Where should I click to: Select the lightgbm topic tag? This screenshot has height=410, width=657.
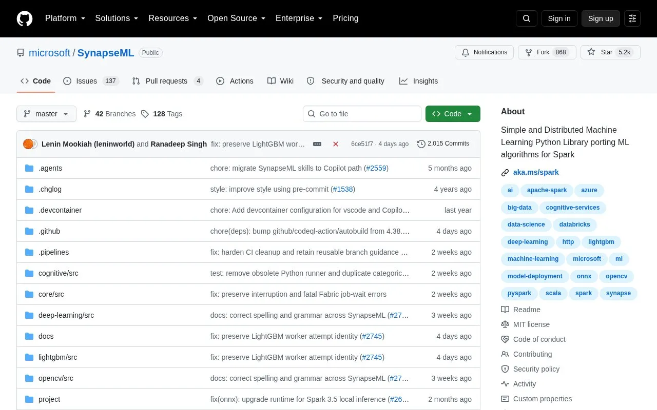click(601, 242)
